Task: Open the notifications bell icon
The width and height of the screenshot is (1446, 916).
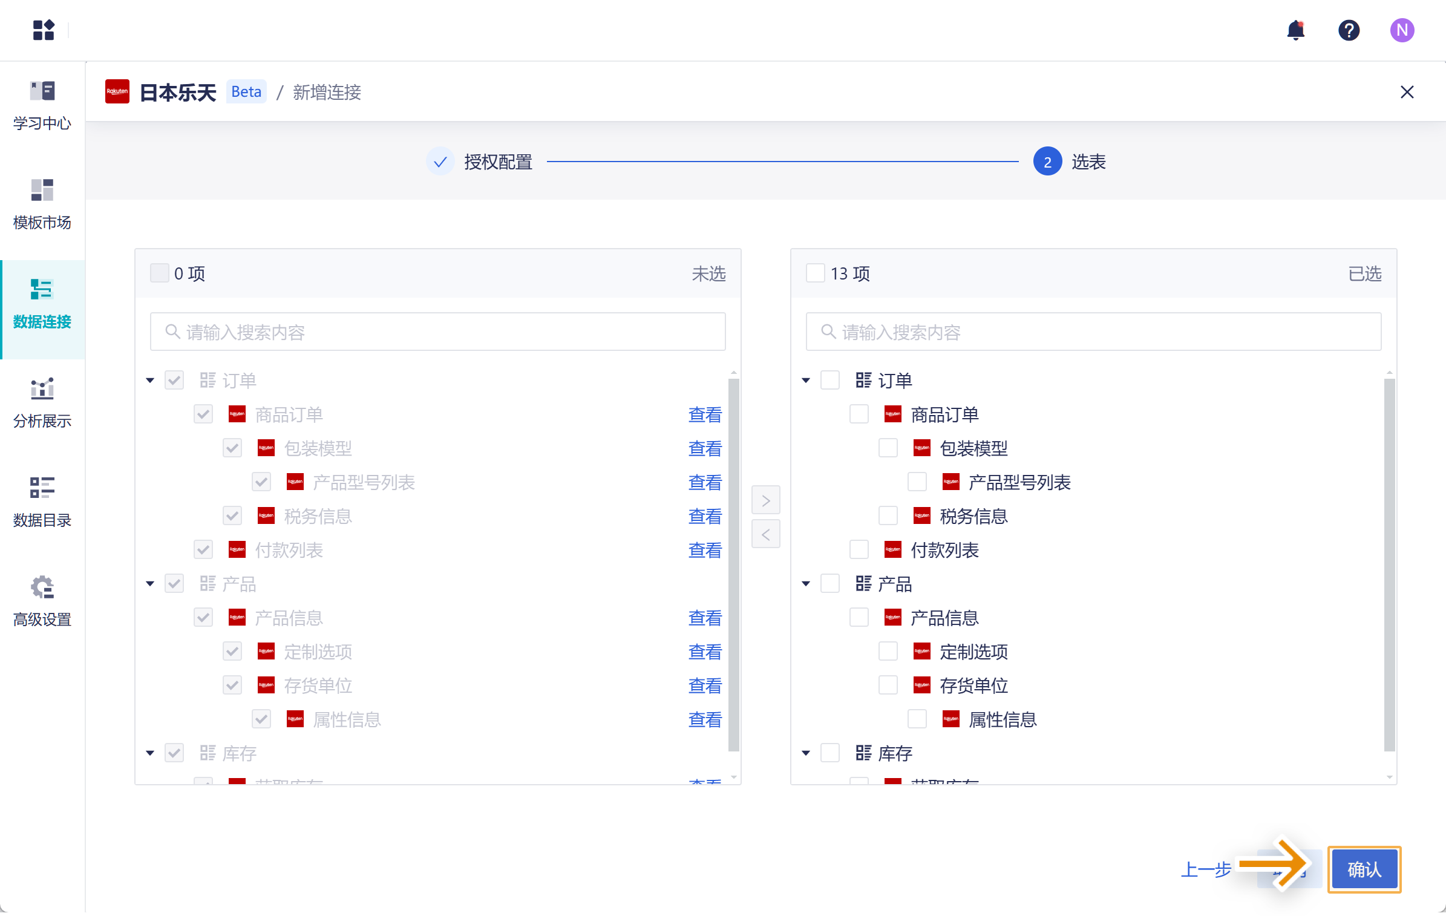Action: coord(1295,30)
